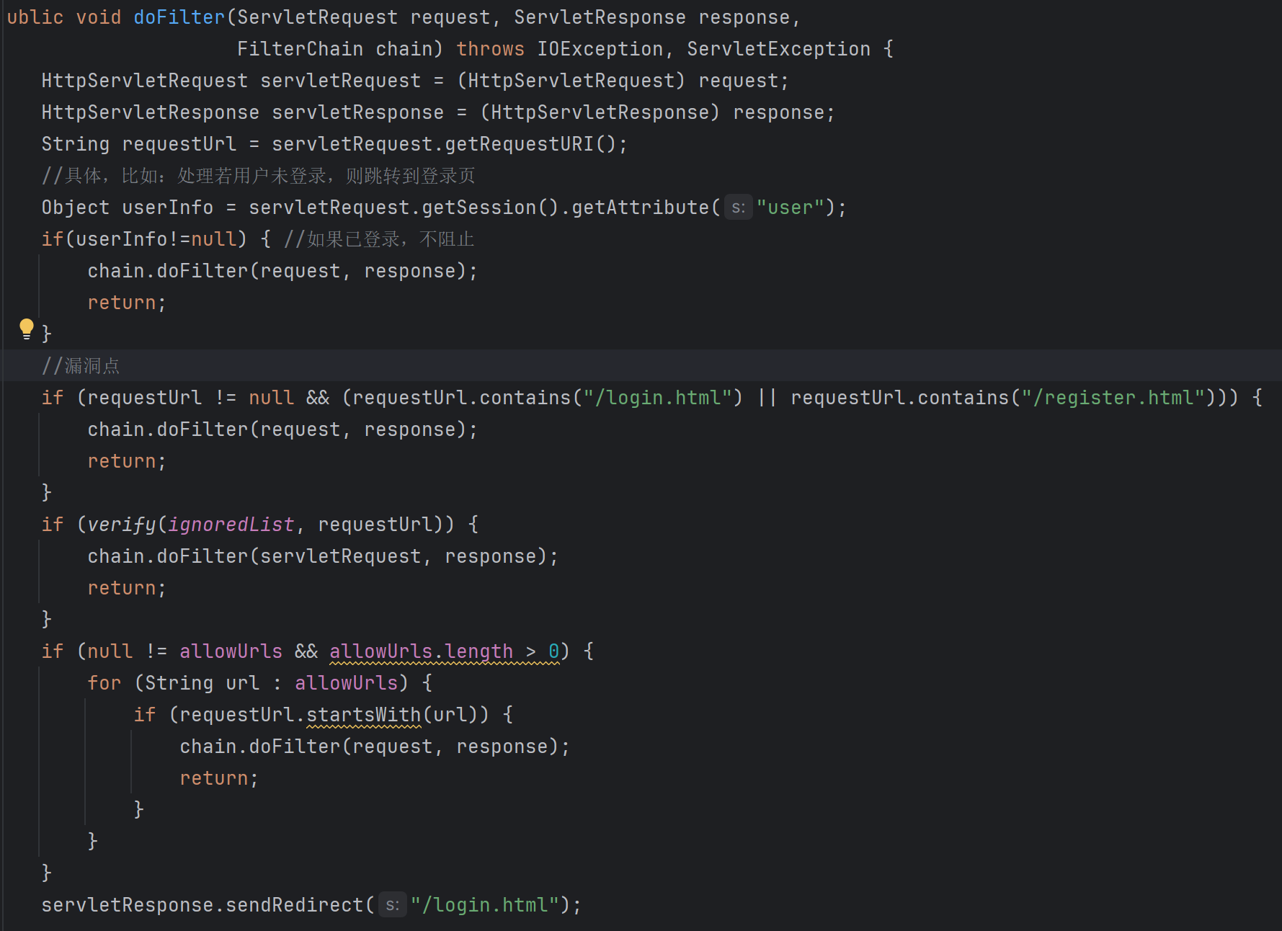Click the 'String requestUrl' declaration
Image resolution: width=1282 pixels, height=931 pixels.
139,144
